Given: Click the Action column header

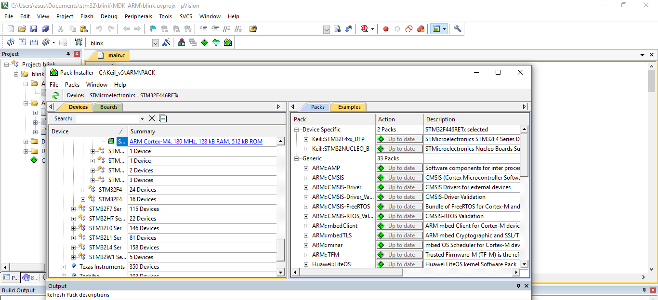Looking at the screenshot, I should pyautogui.click(x=399, y=119).
